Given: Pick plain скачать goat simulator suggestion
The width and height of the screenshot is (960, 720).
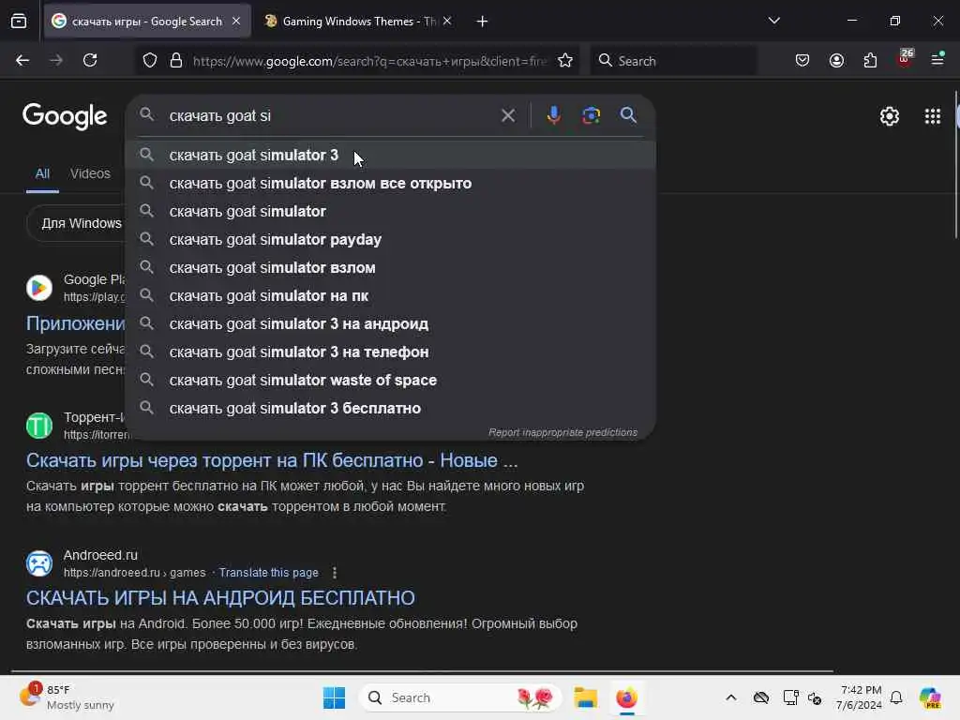Looking at the screenshot, I should pyautogui.click(x=390, y=211).
